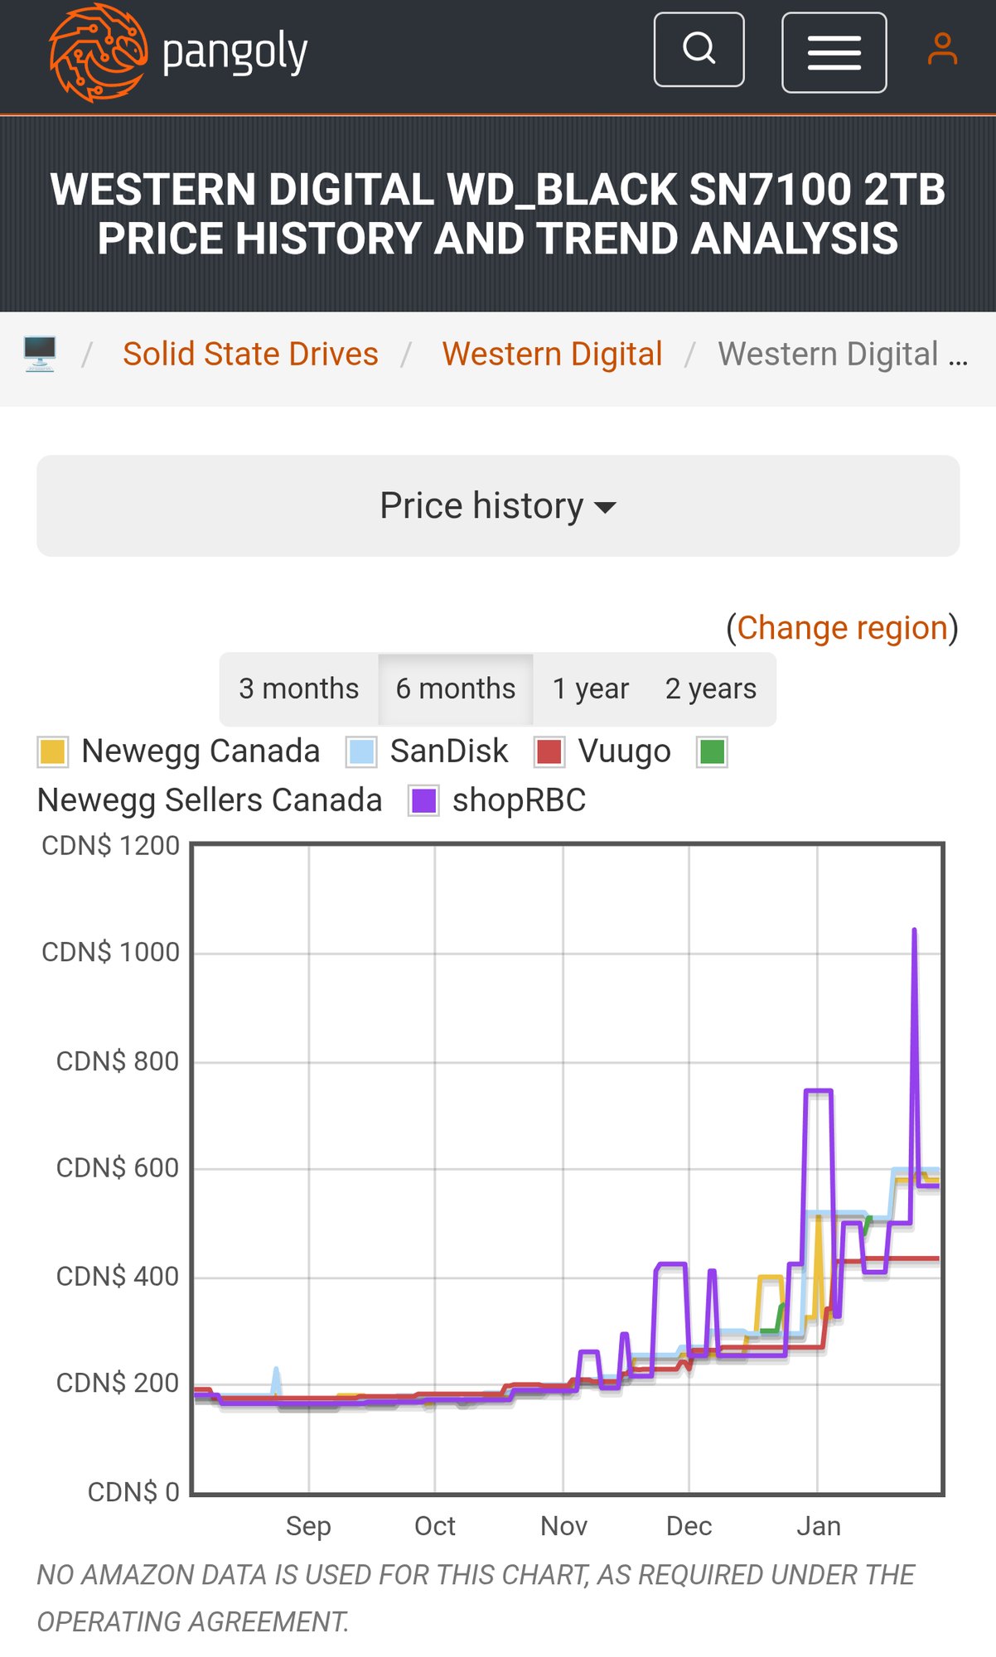Open the search button

(x=699, y=50)
